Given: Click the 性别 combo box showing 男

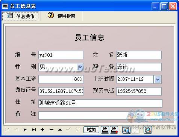Looking at the screenshot, I should pos(61,67).
